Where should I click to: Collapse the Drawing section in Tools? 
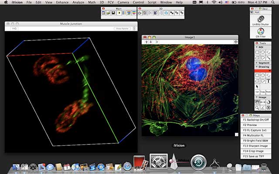pyautogui.click(x=257, y=67)
